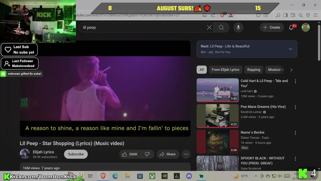Open the 97°F weather widget
321x181 pixels.
(x=241, y=176)
